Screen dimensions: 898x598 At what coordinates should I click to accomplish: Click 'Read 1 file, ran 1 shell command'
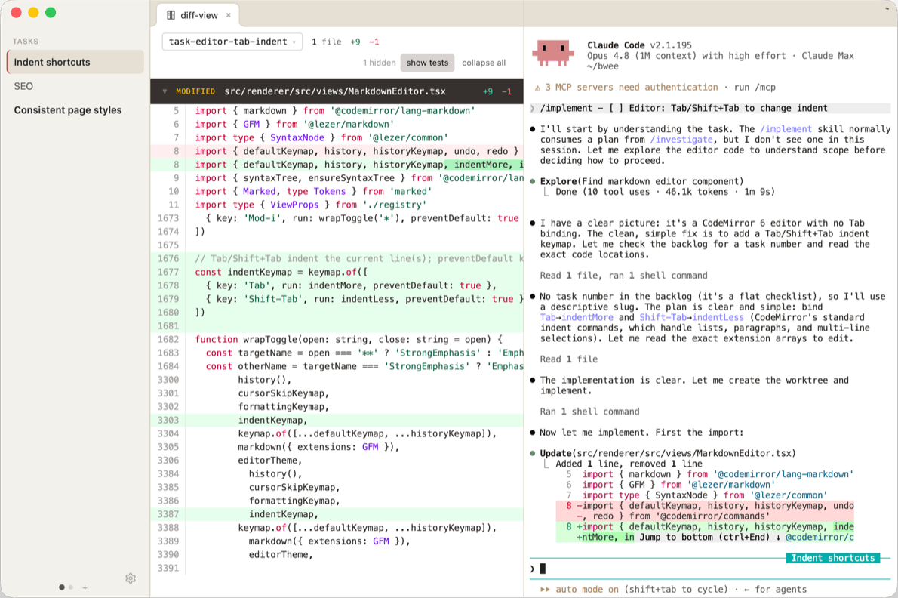click(x=623, y=276)
